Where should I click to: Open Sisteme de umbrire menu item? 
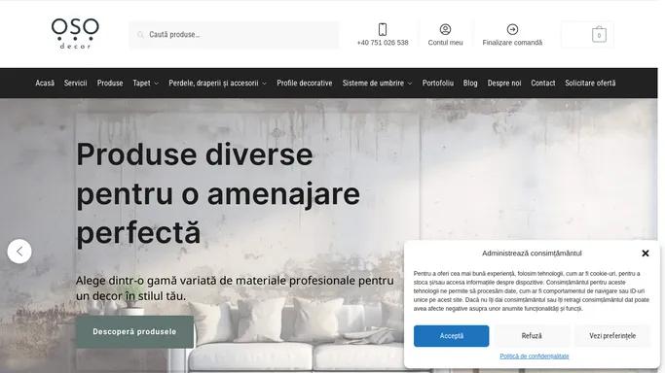click(373, 83)
